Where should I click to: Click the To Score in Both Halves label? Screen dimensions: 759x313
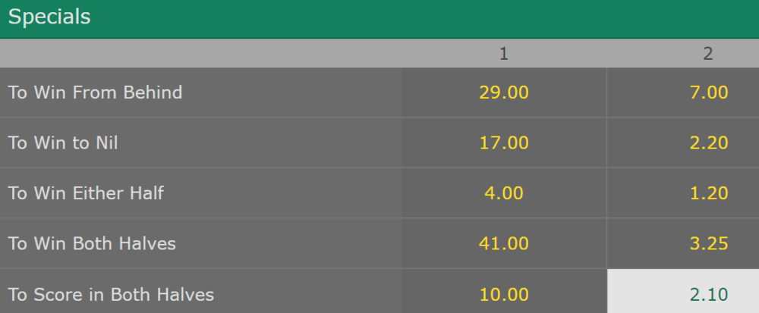point(111,294)
